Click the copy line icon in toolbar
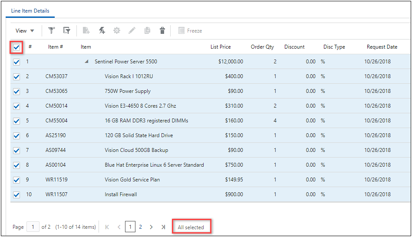This screenshot has width=412, height=237. tap(147, 30)
